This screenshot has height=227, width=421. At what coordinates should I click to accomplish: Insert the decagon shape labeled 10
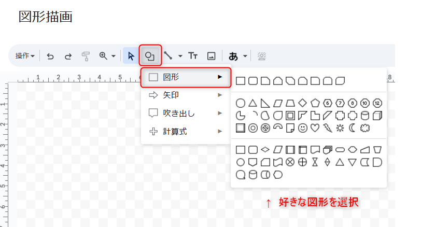pyautogui.click(x=365, y=103)
